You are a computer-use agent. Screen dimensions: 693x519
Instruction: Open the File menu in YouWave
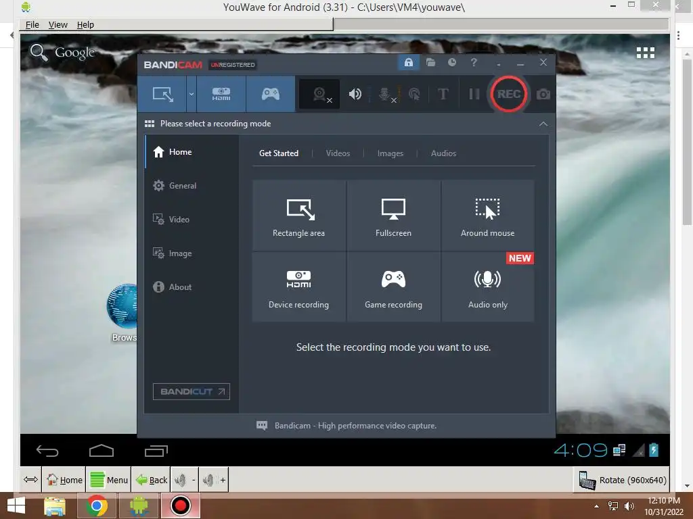(x=32, y=25)
